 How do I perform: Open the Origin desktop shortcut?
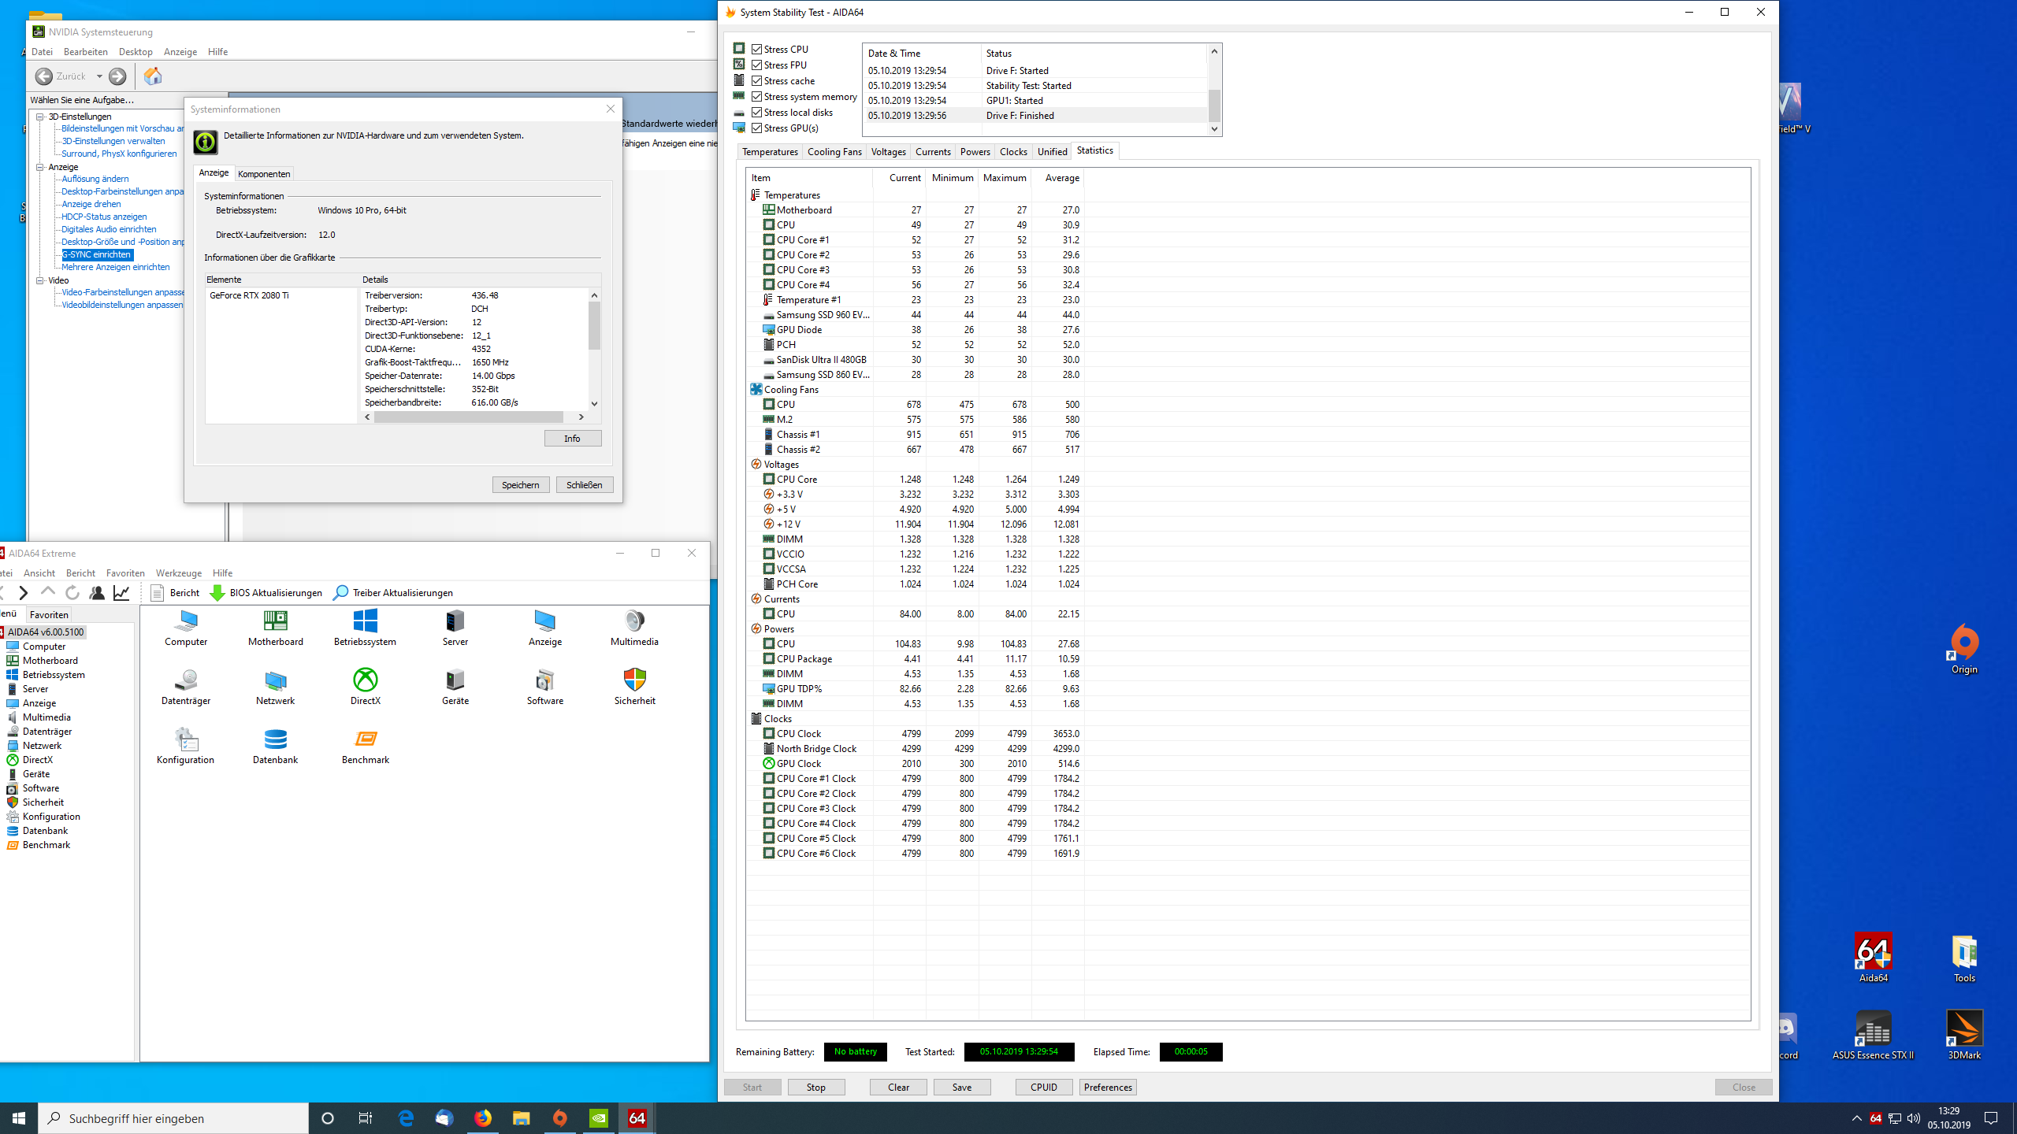[x=1963, y=649]
